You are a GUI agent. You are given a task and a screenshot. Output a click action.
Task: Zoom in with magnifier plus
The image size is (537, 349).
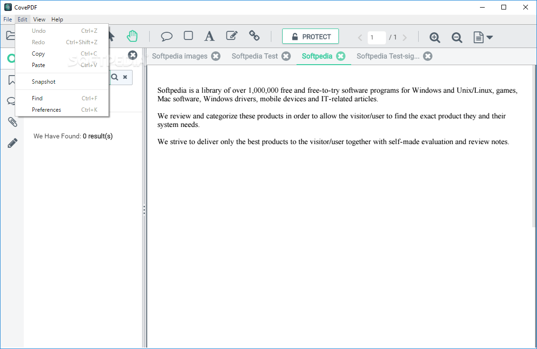point(435,38)
